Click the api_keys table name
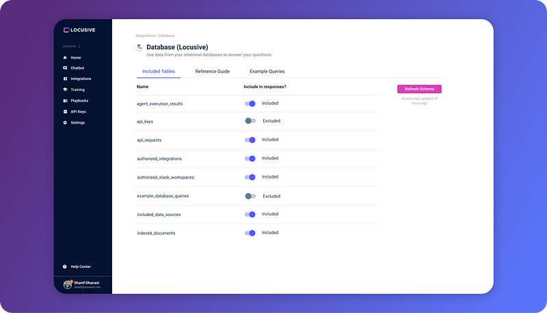The width and height of the screenshot is (547, 313). 145,122
